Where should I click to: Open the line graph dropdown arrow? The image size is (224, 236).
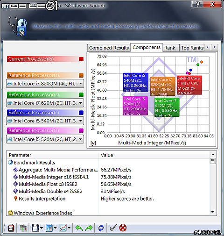tap(69, 228)
